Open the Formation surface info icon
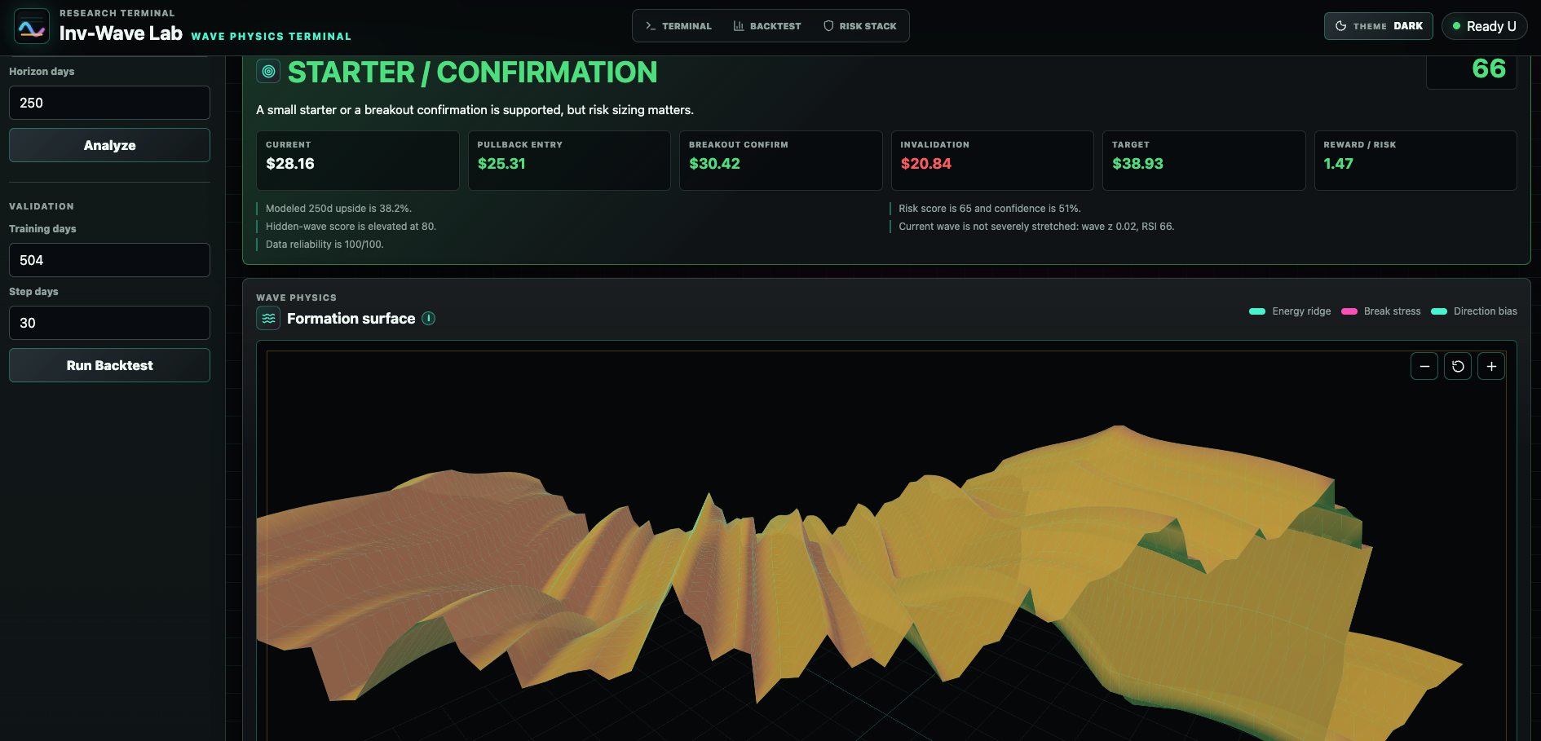Screen dimensions: 1541x741 (x=429, y=319)
